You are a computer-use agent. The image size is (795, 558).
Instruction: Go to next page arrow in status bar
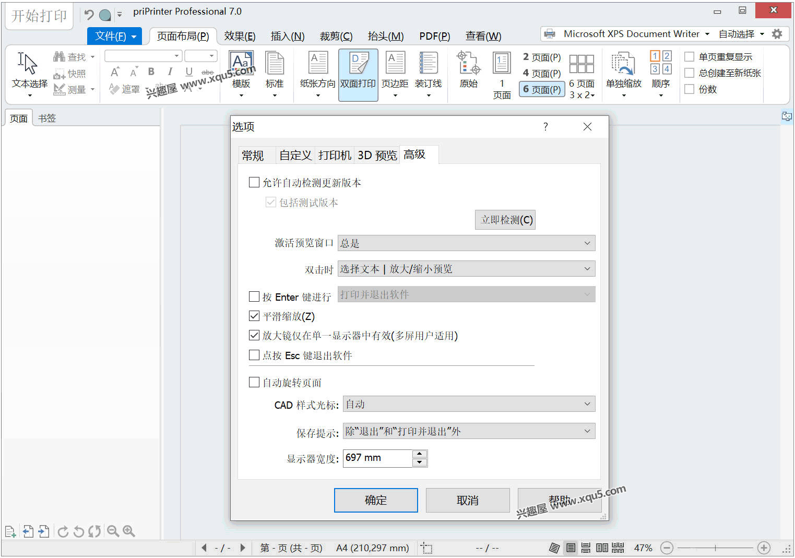[242, 548]
